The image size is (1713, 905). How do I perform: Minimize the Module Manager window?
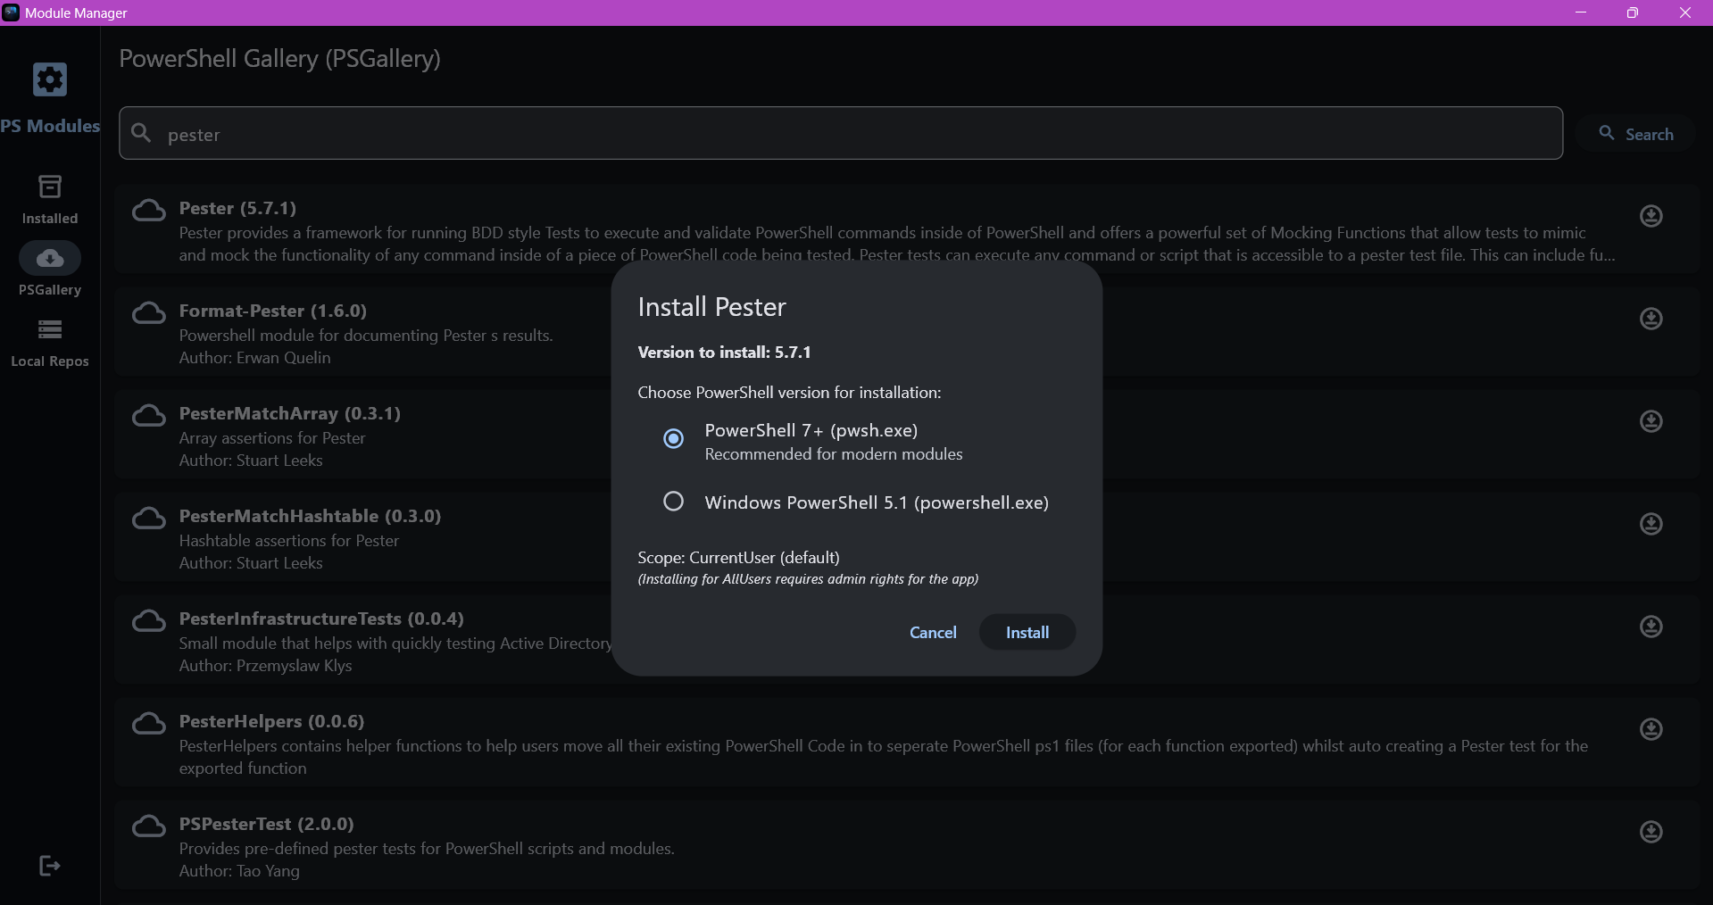pos(1581,12)
